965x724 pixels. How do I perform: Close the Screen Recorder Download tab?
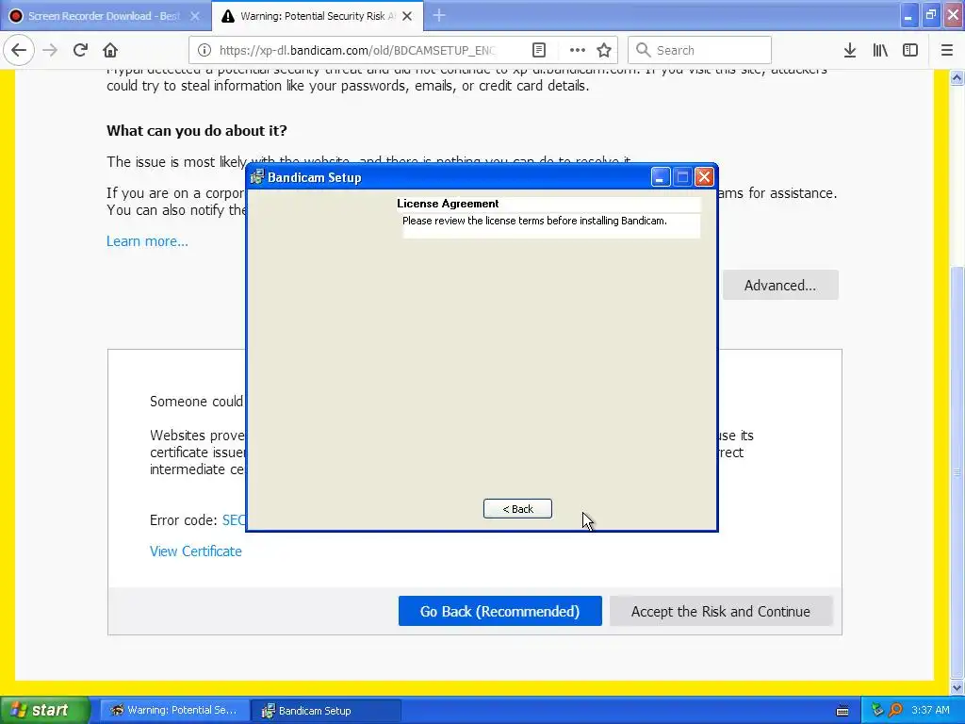tap(195, 16)
